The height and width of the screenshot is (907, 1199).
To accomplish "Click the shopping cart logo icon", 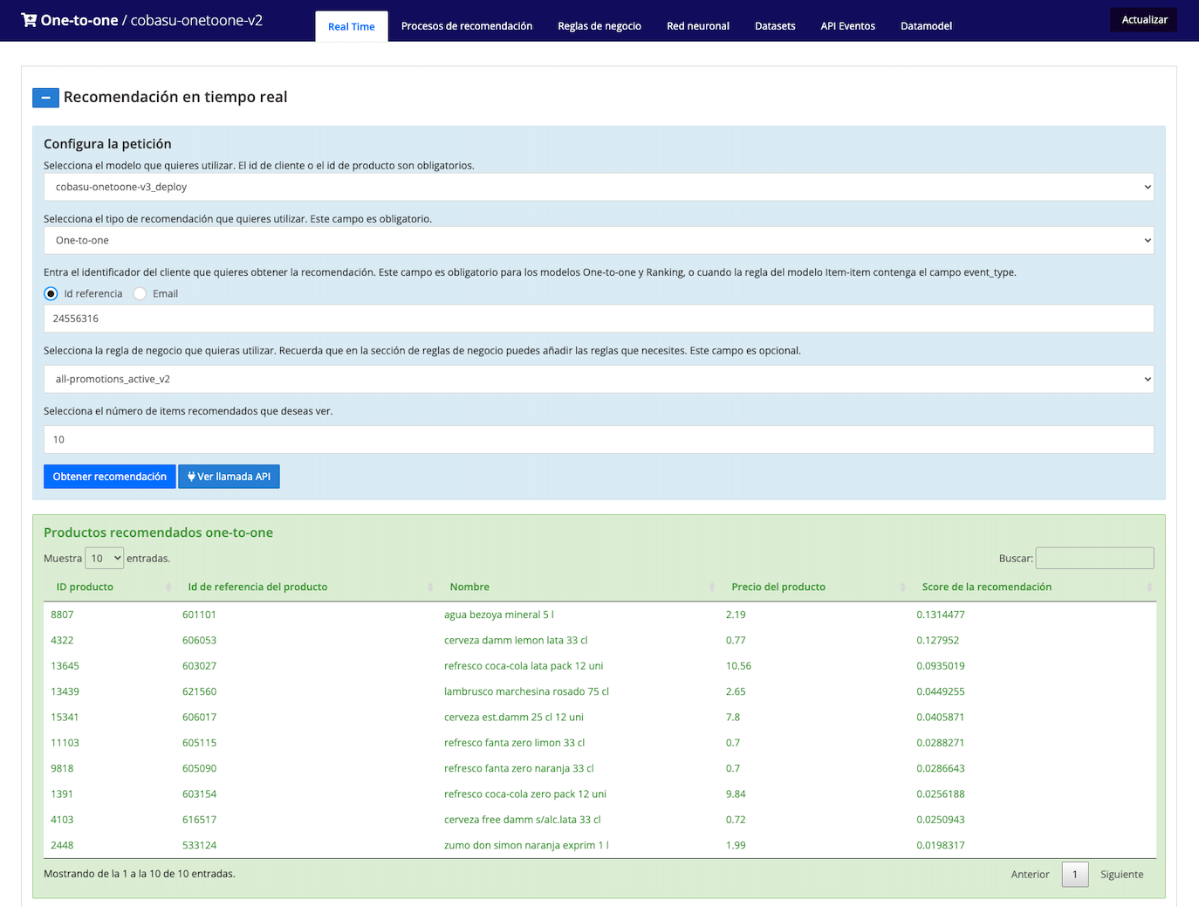I will tap(29, 20).
